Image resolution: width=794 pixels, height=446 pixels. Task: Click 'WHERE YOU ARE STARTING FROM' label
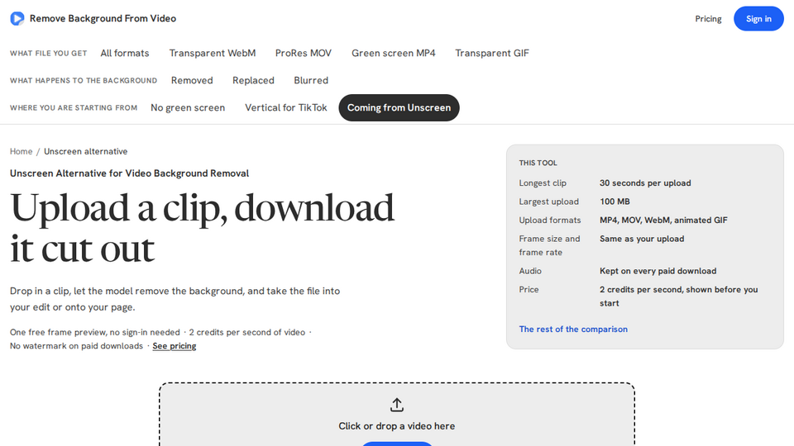coord(74,107)
